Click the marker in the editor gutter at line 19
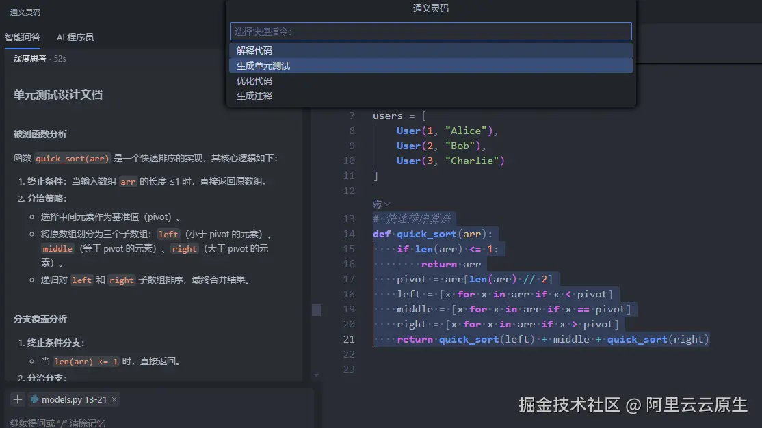This screenshot has height=428, width=762. (x=317, y=310)
